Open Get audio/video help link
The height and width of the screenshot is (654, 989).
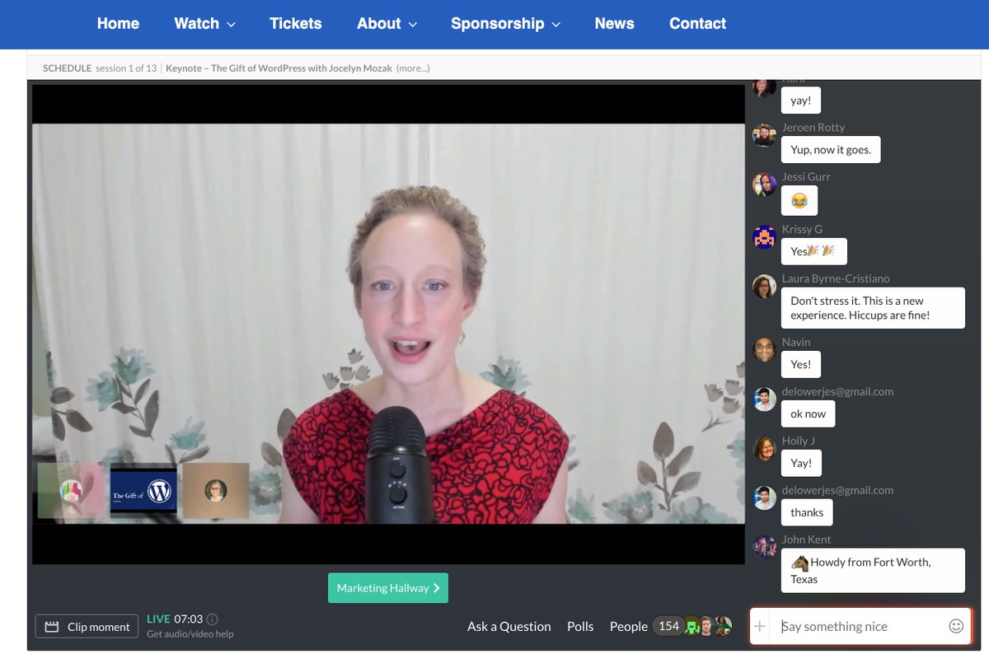tap(190, 634)
